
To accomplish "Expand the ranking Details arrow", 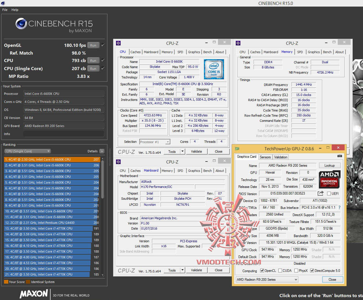I will tap(102, 151).
